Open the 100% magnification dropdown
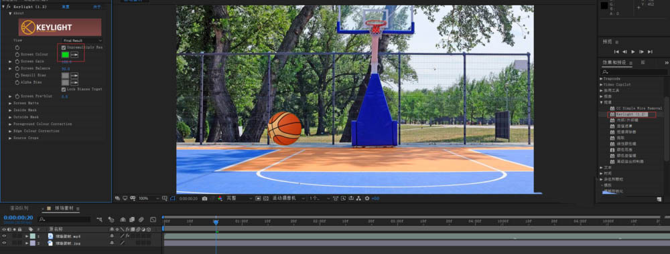The width and height of the screenshot is (670, 254). (x=149, y=199)
